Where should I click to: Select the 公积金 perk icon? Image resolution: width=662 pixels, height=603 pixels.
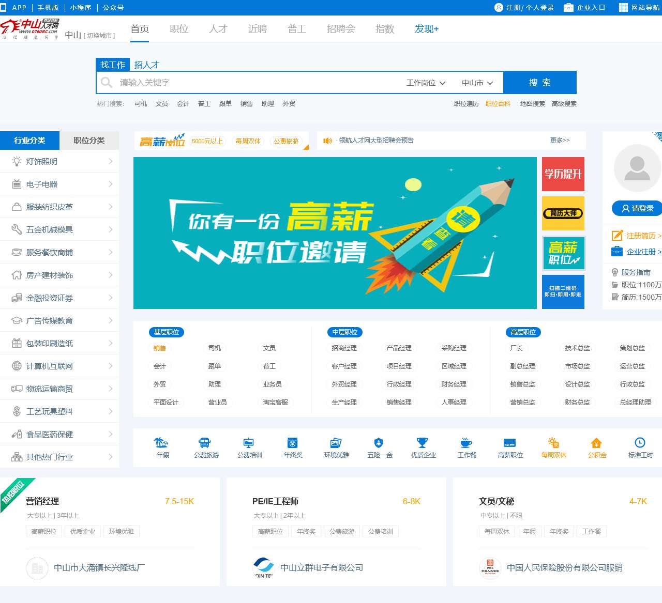tap(596, 443)
